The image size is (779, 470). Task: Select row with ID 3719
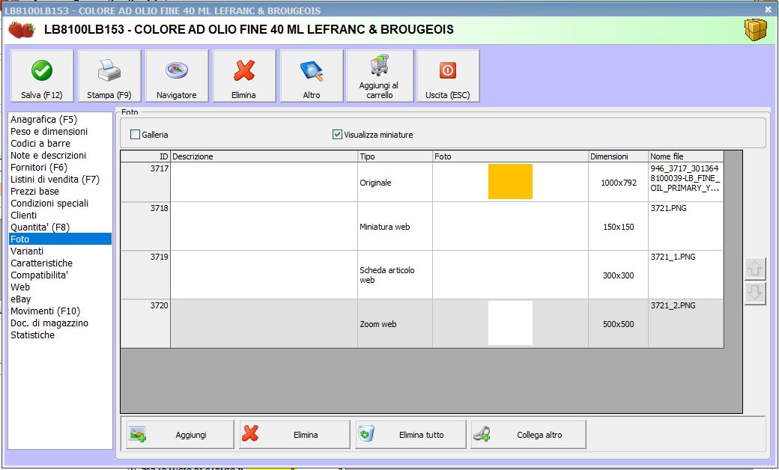422,275
